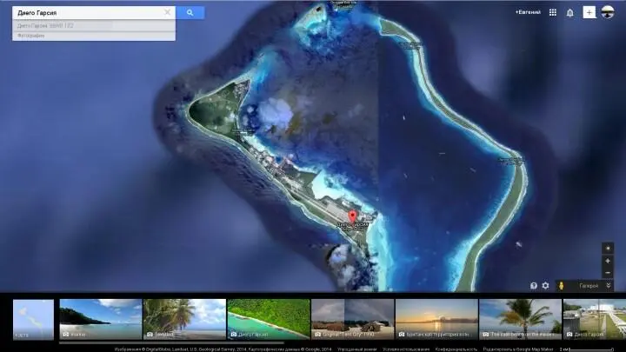
Task: Click the red location pin on map
Action: (x=353, y=216)
